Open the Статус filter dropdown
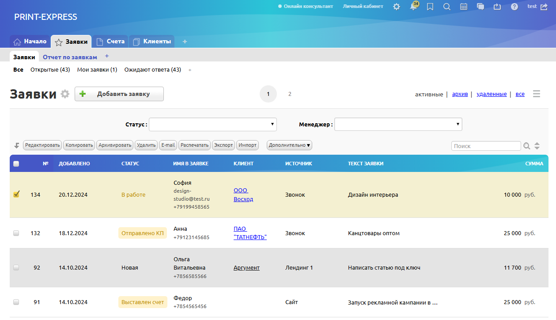Image resolution: width=556 pixels, height=320 pixels. tap(212, 125)
